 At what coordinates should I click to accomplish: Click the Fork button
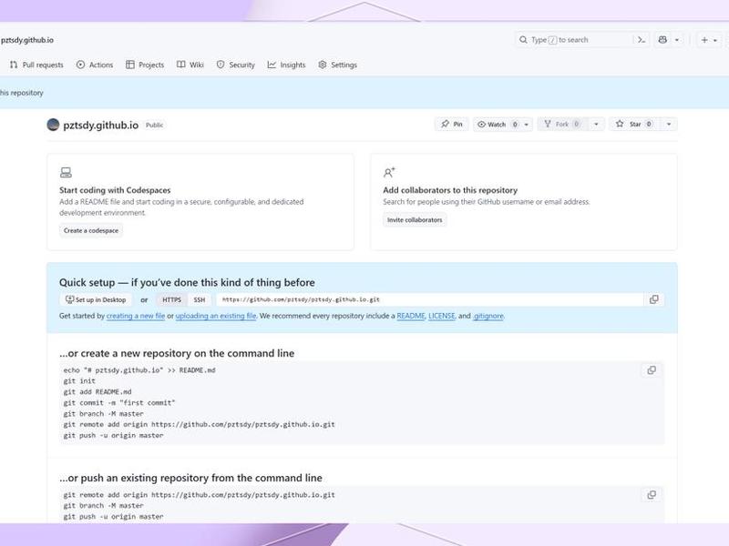point(562,124)
